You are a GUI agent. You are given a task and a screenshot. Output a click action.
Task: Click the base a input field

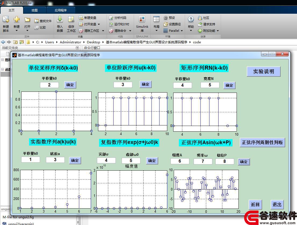[55, 160]
